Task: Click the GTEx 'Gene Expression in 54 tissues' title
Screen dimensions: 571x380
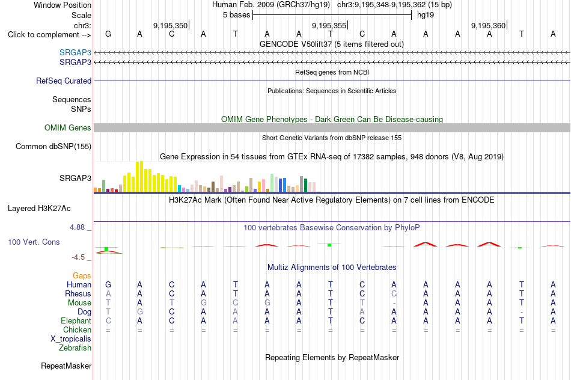Action: click(332, 157)
